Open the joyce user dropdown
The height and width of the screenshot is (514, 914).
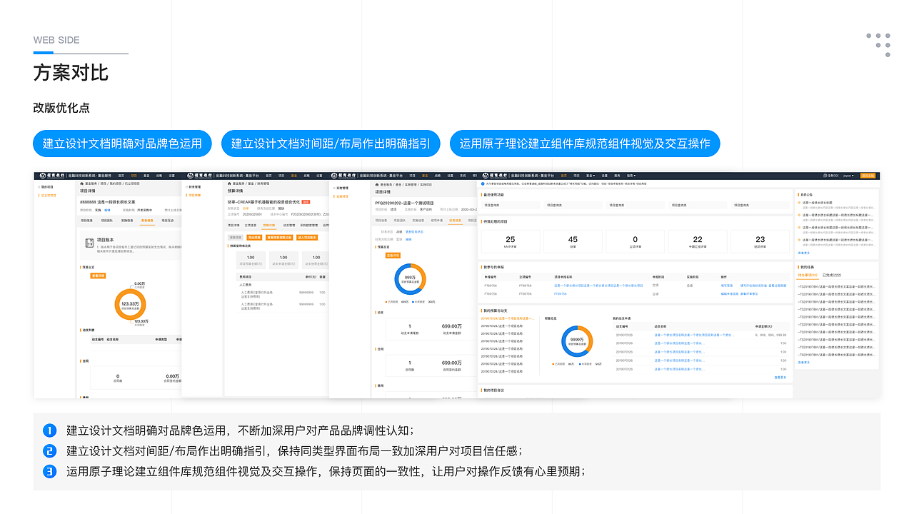[848, 175]
